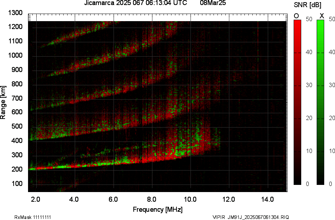The image size is (335, 220).
Task: Click the 'VIPIR JM91J_2025067061304.RIQ' file name
Action: [251, 217]
